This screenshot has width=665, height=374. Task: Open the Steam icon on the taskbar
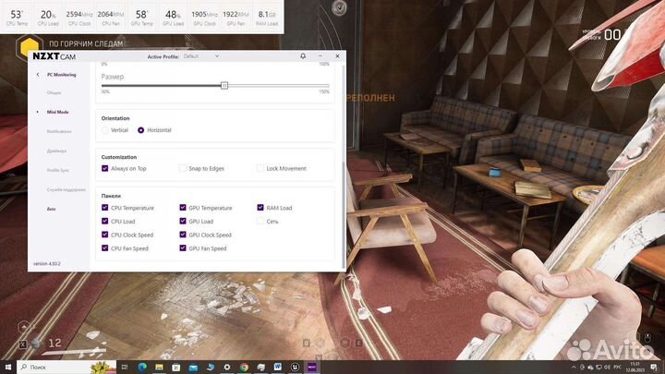210,367
